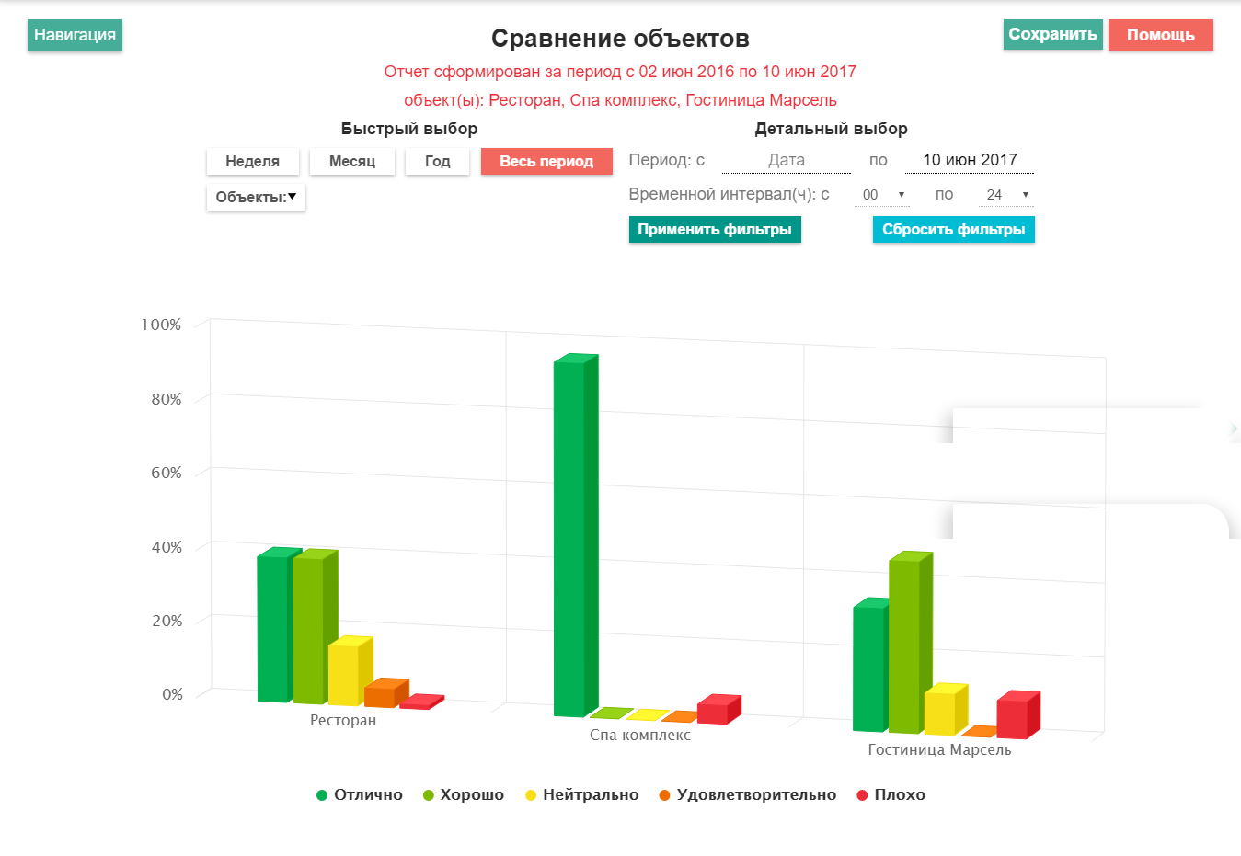Toggle the Нейтрально legend series
The width and height of the screenshot is (1241, 856).
pos(581,795)
